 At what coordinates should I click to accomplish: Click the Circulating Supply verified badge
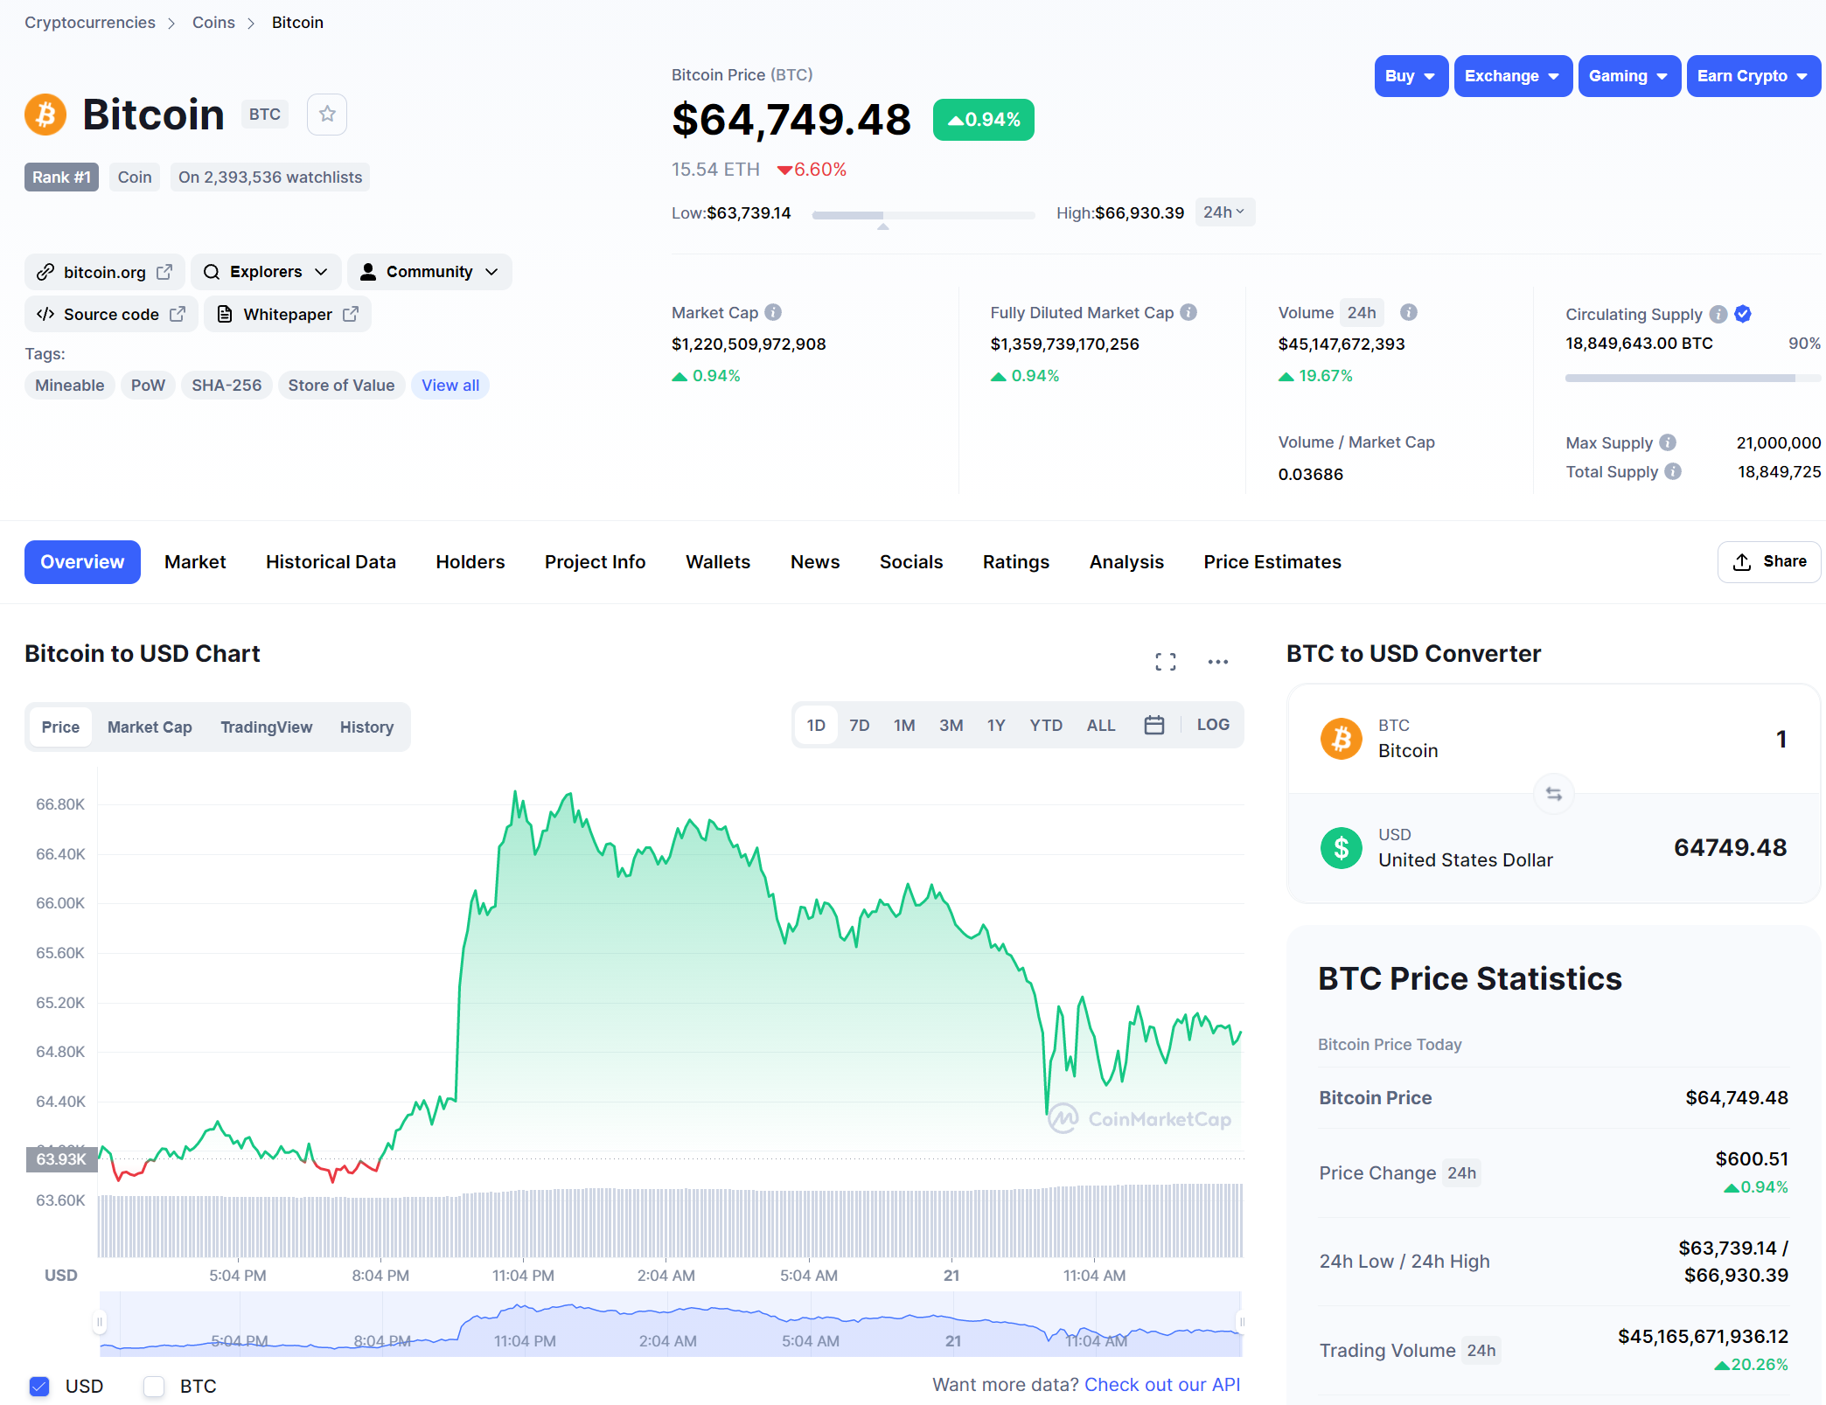(x=1743, y=314)
